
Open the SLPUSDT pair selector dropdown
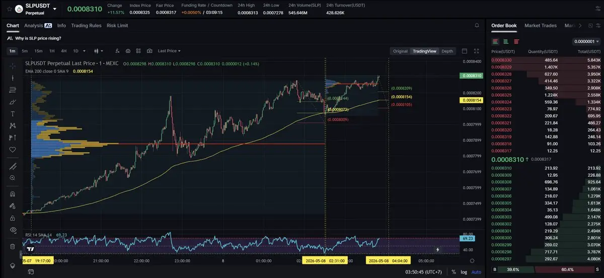[55, 9]
